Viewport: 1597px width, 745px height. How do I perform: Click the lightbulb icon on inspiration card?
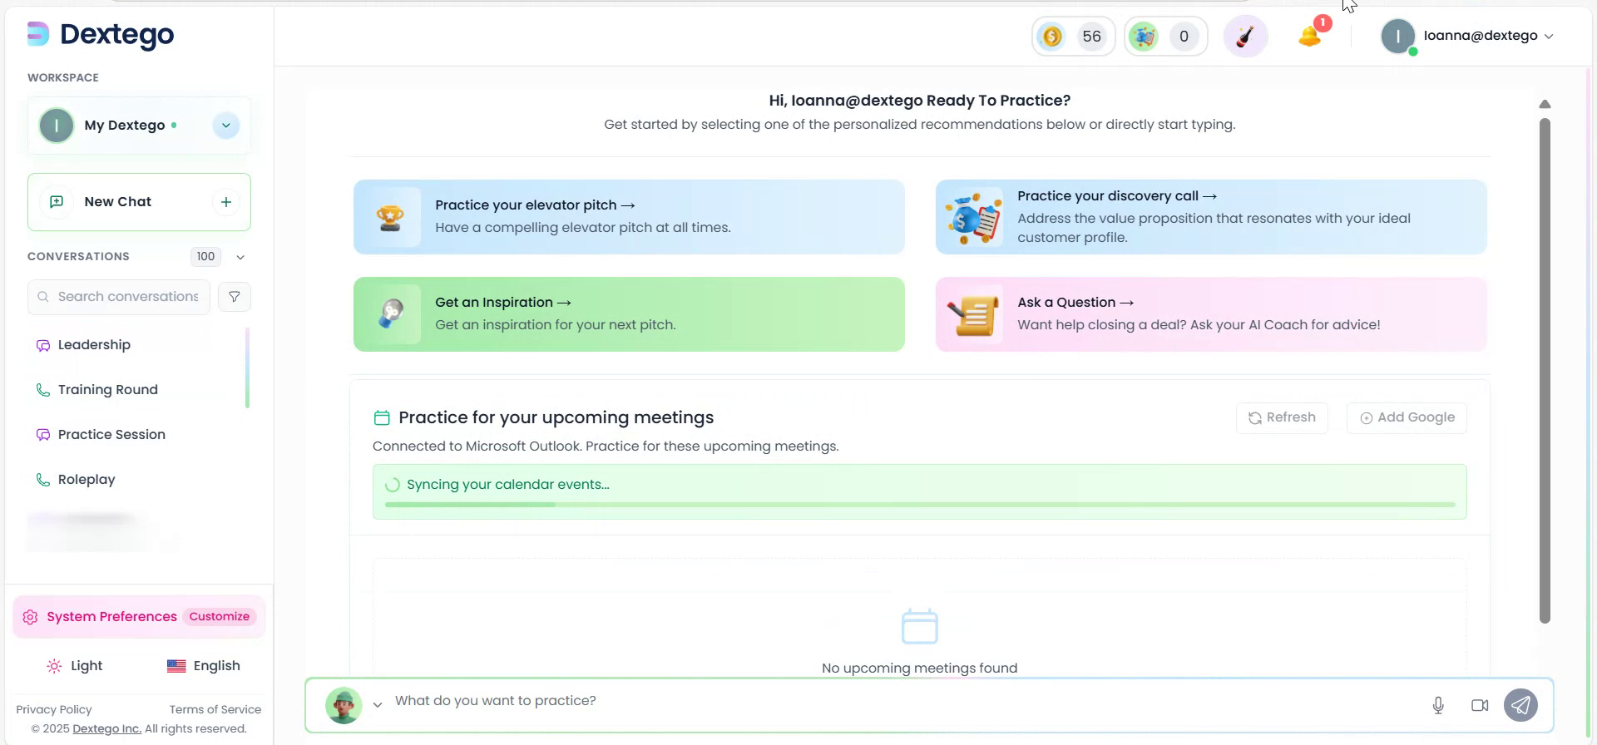tap(390, 314)
